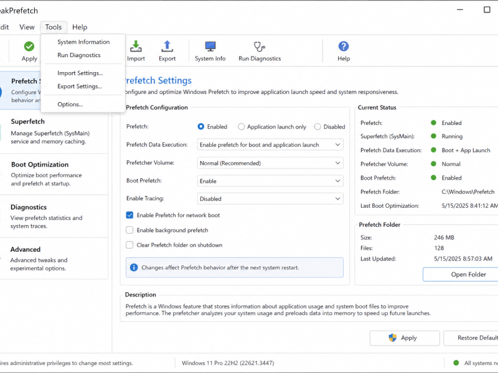Minimize the window

(460, 10)
